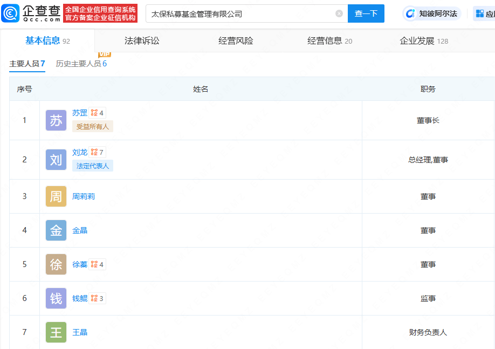Click 徐蓁's tan avatar tile
The width and height of the screenshot is (495, 349).
click(56, 264)
